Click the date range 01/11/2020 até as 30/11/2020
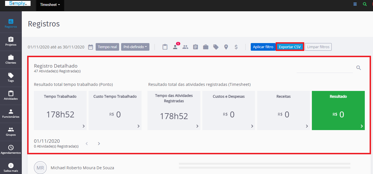Screen dimensions: 373x174 pos(56,47)
